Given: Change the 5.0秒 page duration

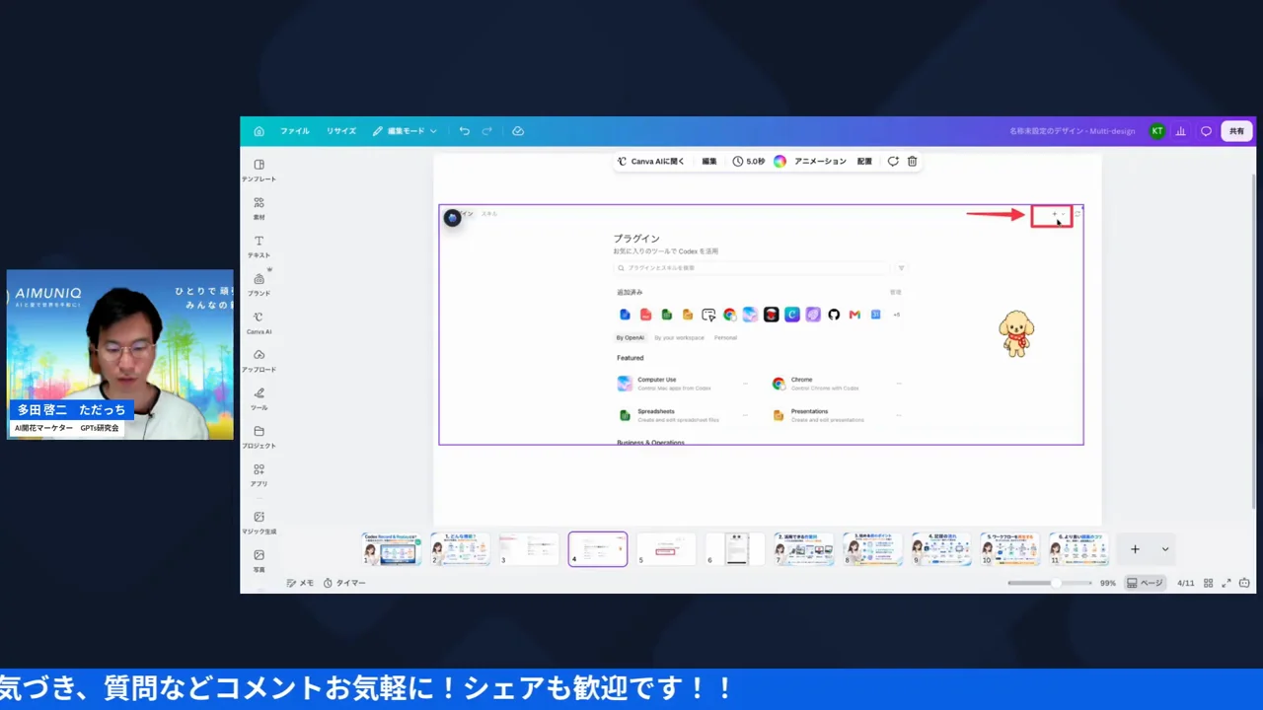Looking at the screenshot, I should click(749, 161).
